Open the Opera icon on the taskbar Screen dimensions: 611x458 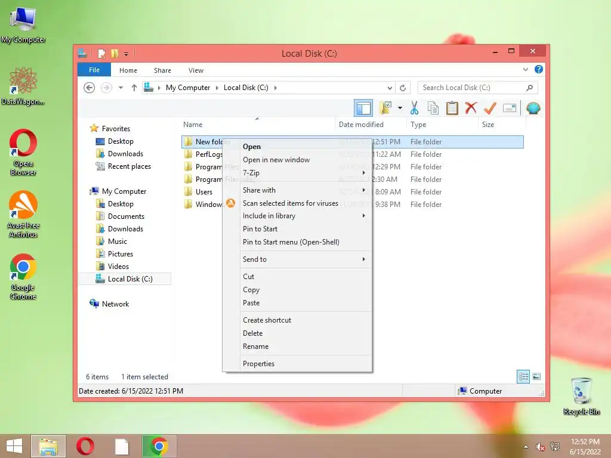pos(85,446)
